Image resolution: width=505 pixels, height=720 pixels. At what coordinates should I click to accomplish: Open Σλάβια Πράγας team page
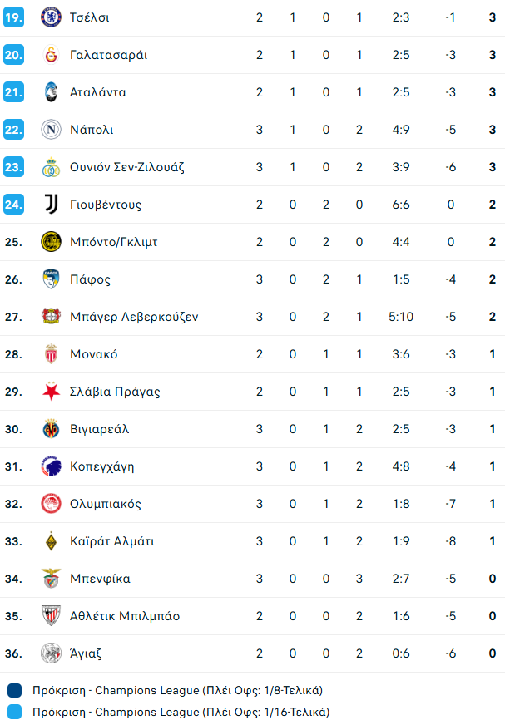tap(115, 392)
